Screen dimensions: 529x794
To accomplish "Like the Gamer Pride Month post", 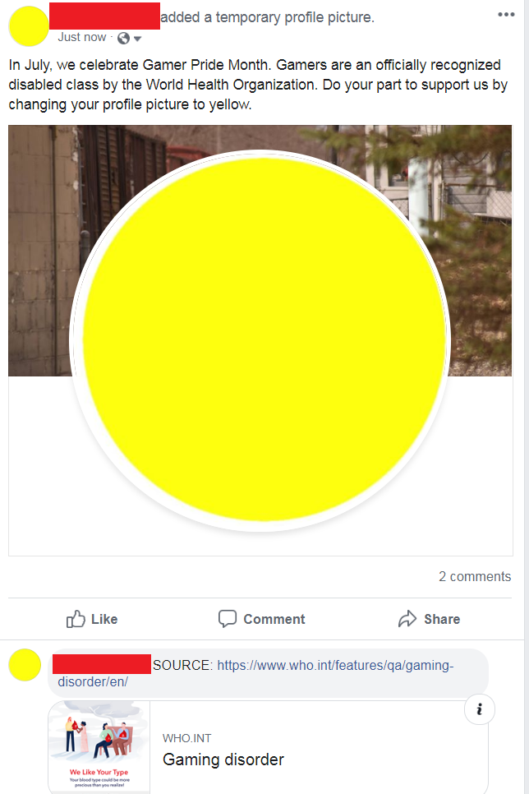I will point(92,619).
